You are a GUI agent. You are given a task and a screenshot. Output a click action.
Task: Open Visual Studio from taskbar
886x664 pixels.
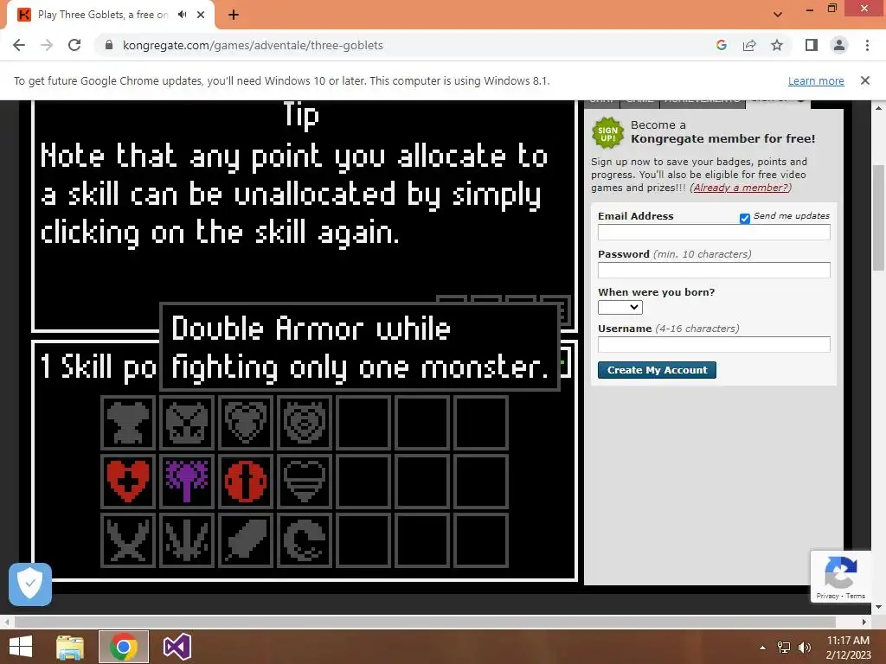(x=177, y=647)
